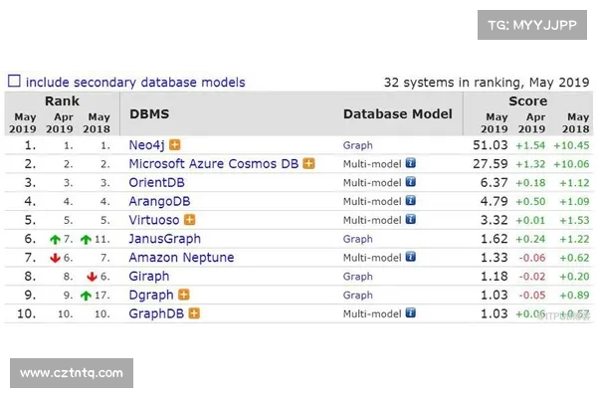Image resolution: width=597 pixels, height=398 pixels.
Task: Open the ArangoDB link
Action: tap(160, 202)
